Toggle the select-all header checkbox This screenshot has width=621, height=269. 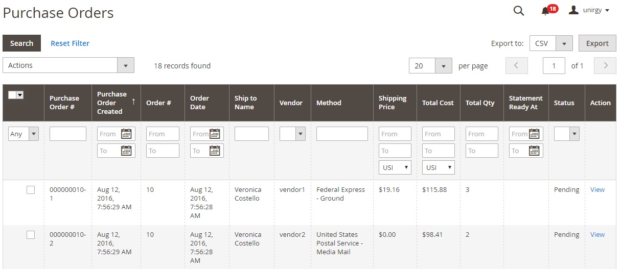13,95
